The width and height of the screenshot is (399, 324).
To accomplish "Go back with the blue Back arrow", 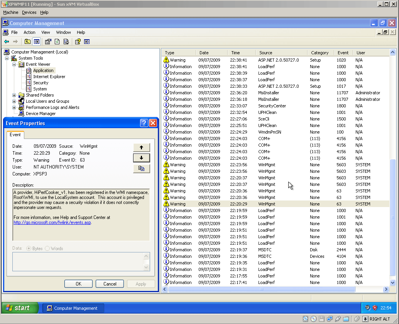I will [x=7, y=42].
